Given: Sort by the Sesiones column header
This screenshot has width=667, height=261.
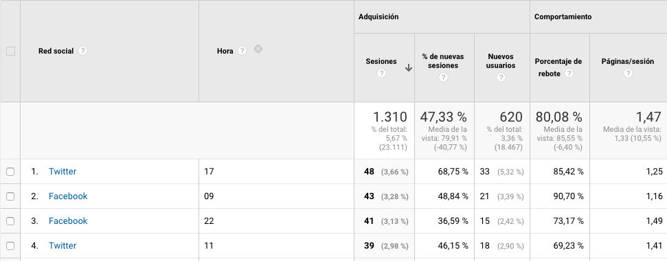Looking at the screenshot, I should tap(381, 61).
